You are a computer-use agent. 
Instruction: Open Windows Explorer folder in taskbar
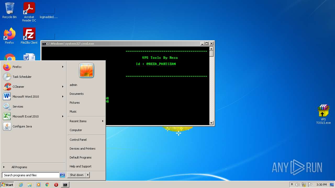pyautogui.click(x=30, y=185)
